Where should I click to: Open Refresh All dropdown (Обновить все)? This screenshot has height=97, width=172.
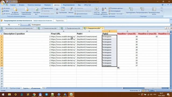pyautogui.click(x=37, y=11)
